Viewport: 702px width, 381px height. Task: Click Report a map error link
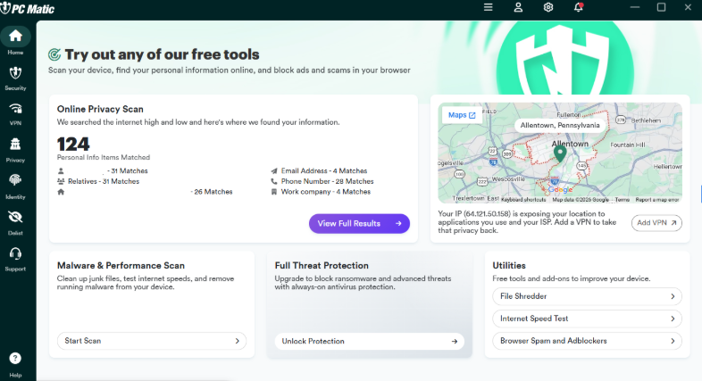coord(657,200)
